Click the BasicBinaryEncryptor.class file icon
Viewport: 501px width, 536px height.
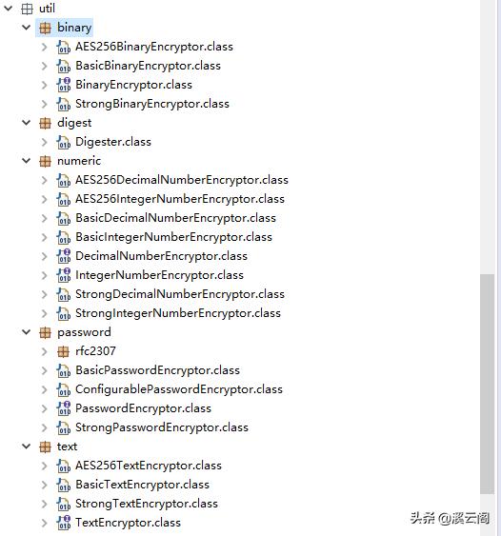coord(64,66)
